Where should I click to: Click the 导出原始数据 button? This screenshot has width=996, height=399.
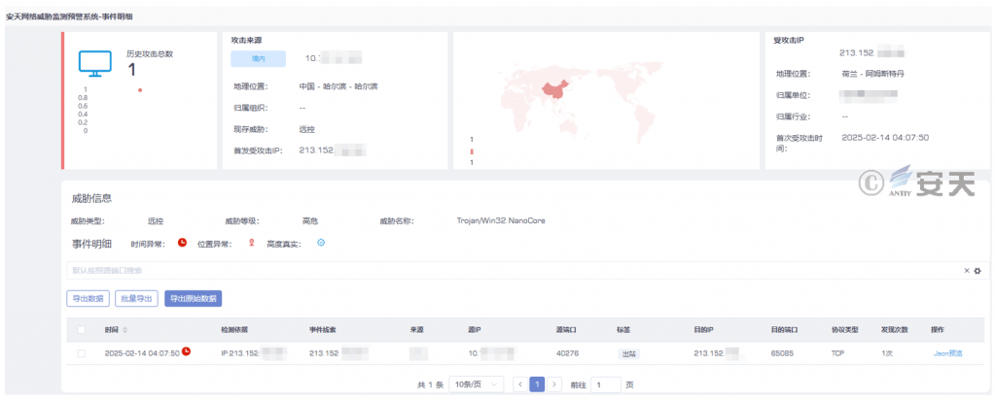194,298
